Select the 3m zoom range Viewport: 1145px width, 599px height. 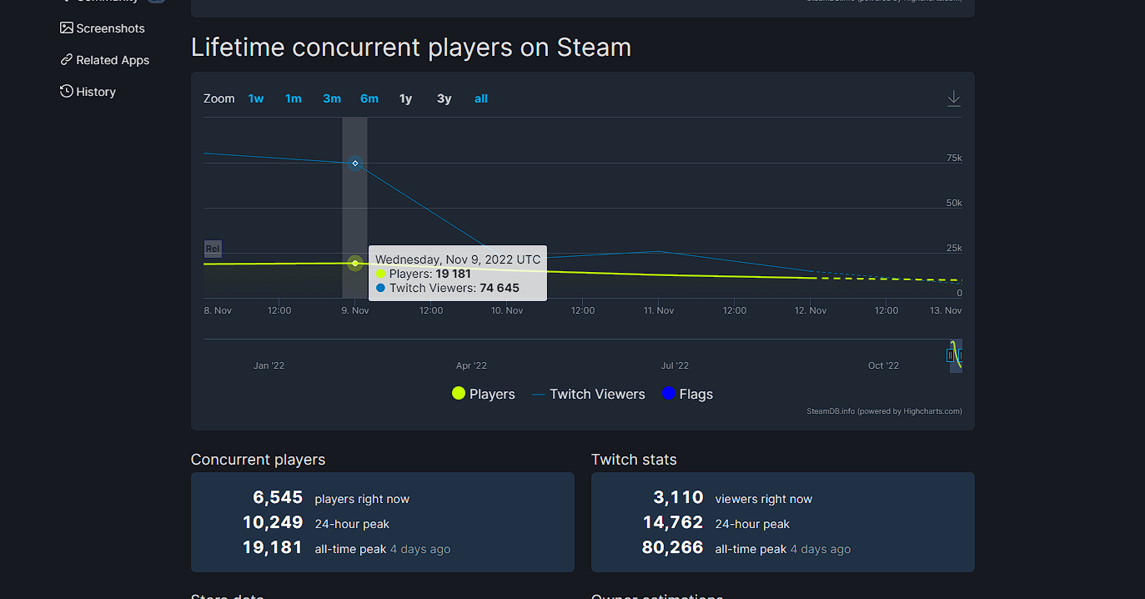pyautogui.click(x=332, y=98)
